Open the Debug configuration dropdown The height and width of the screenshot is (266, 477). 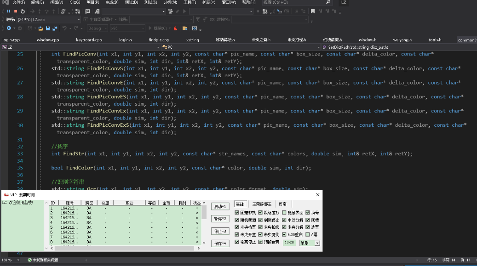click(98, 28)
